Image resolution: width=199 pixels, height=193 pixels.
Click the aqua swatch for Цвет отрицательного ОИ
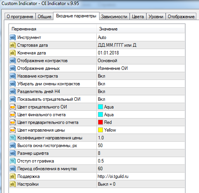tap(100, 107)
